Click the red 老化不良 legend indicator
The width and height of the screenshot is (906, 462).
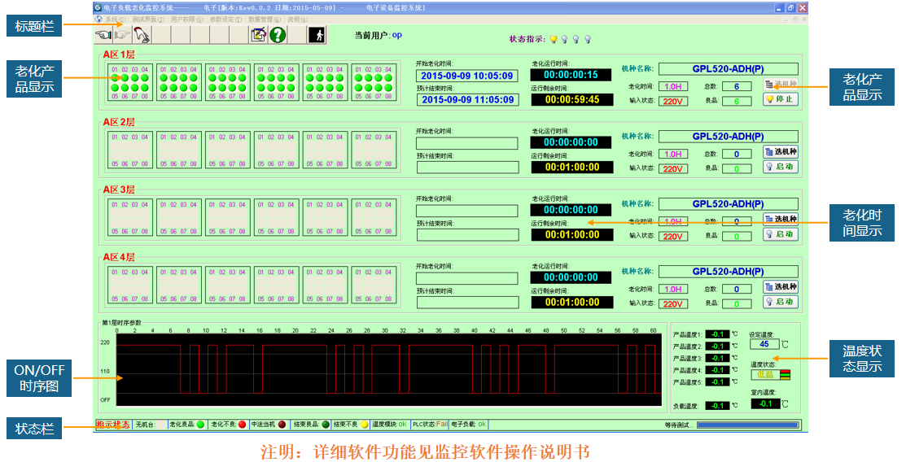pos(242,424)
